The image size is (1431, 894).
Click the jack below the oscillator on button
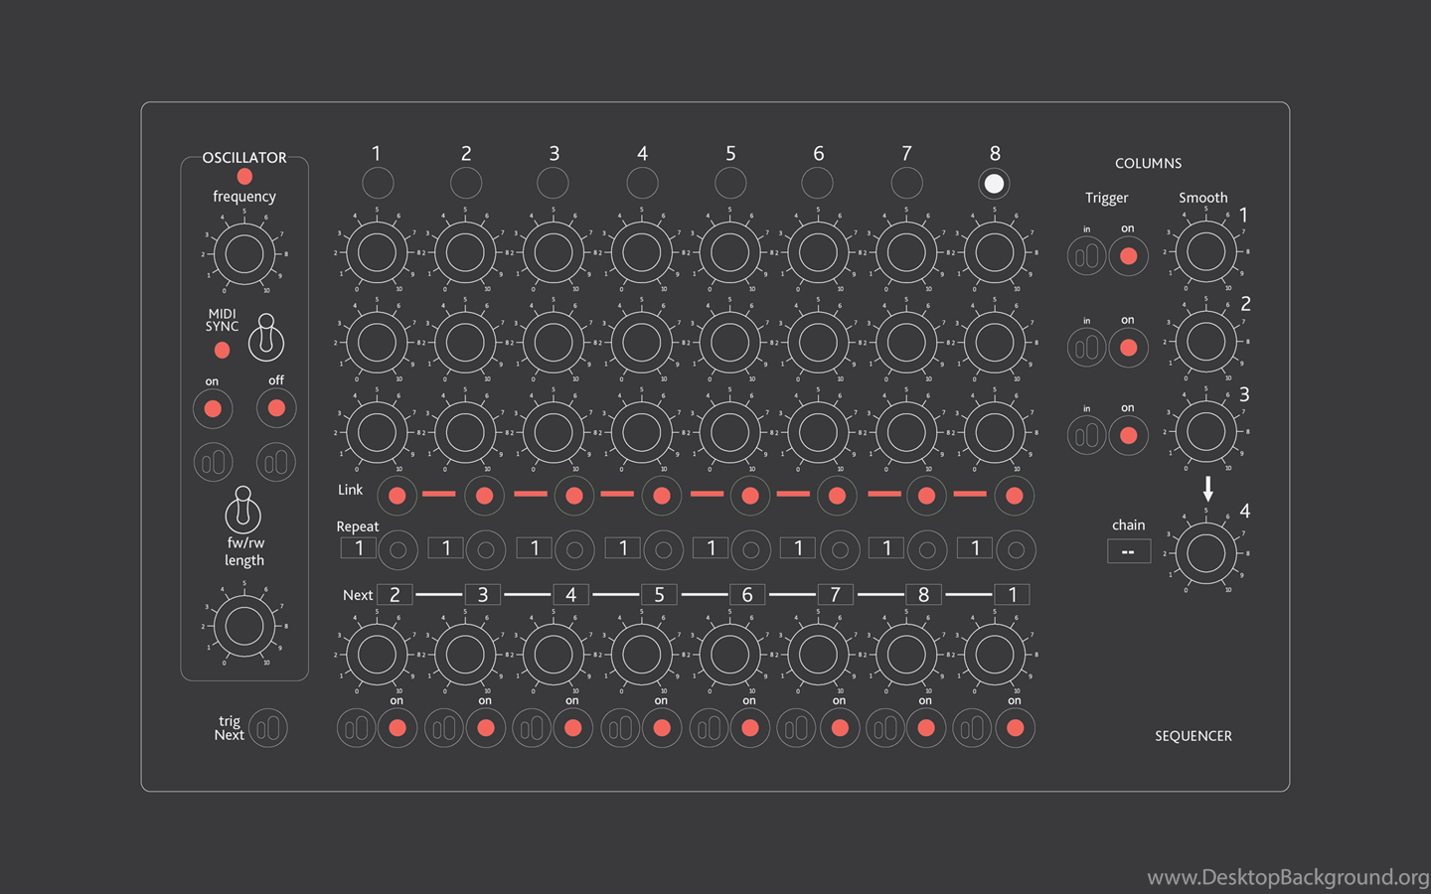pos(213,462)
